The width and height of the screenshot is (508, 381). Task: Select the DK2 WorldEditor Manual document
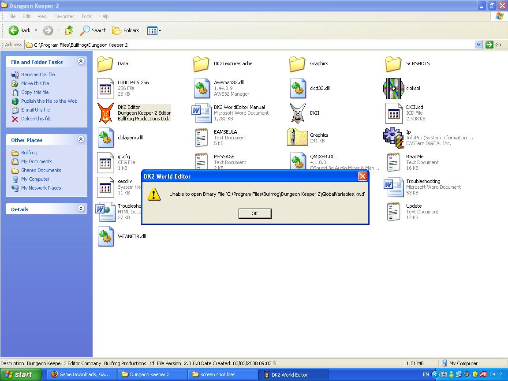coord(202,113)
